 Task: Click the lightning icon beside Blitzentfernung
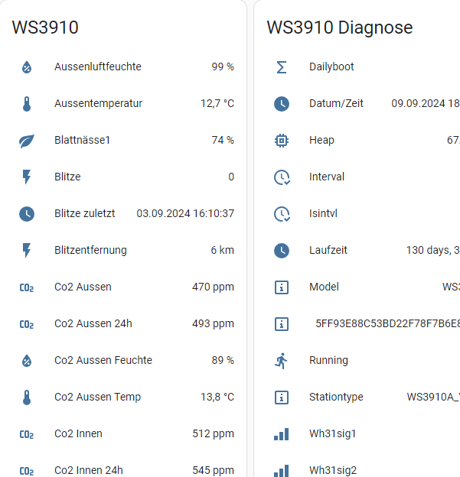27,251
